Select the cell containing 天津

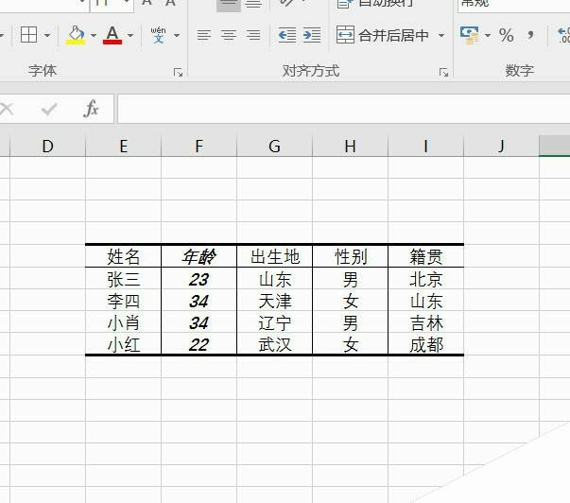(274, 301)
